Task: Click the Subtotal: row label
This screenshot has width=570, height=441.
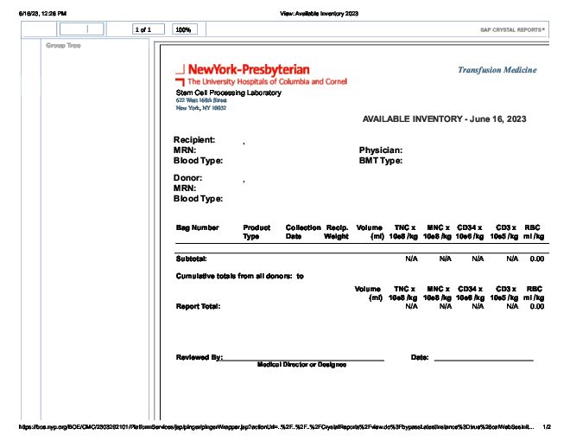Action: [191, 259]
